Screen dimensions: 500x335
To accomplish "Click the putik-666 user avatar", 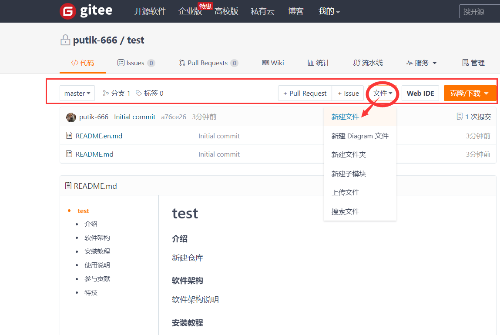I will tap(71, 117).
